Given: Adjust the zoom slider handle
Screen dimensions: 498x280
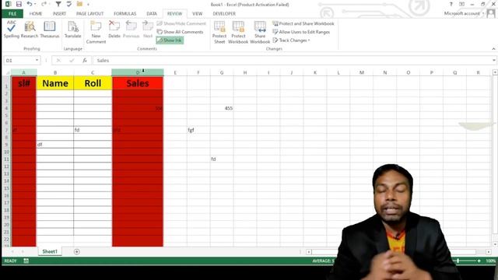Looking at the screenshot, I should pyautogui.click(x=458, y=261).
